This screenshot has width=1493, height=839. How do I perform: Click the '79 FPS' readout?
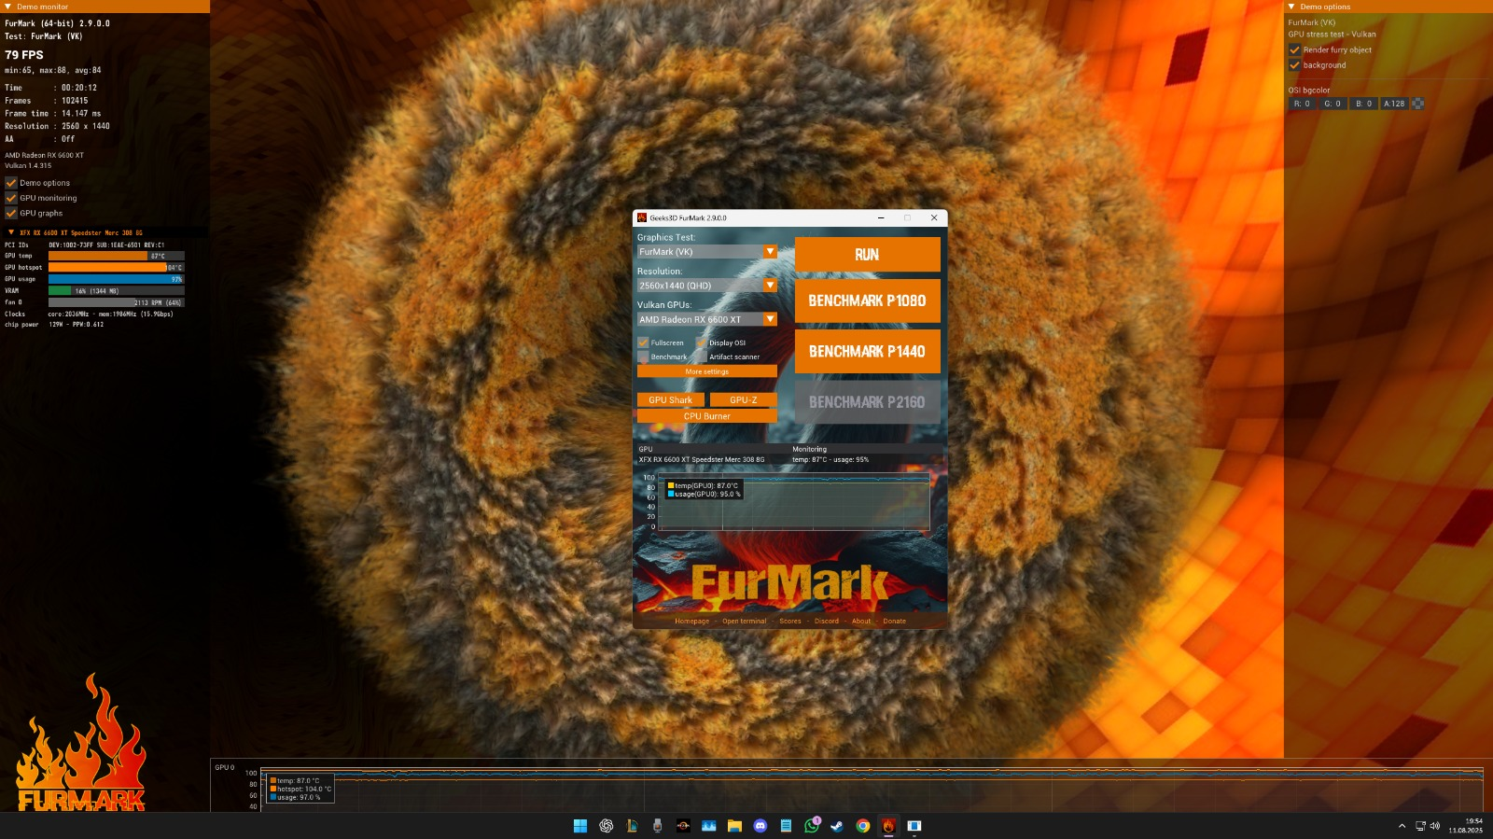click(x=24, y=55)
